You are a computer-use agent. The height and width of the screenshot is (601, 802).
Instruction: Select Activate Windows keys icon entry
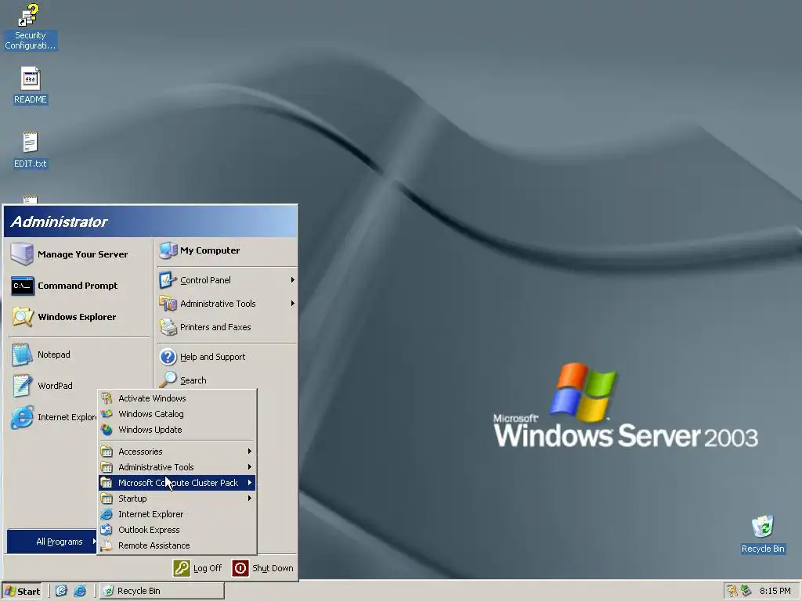pyautogui.click(x=177, y=398)
